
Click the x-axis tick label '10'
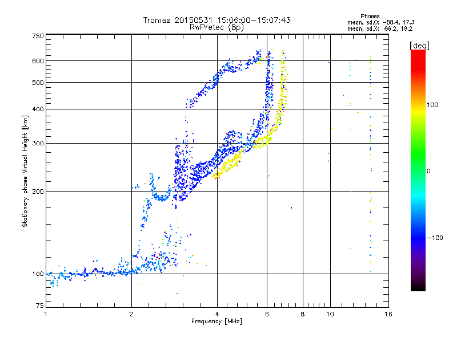click(x=330, y=314)
